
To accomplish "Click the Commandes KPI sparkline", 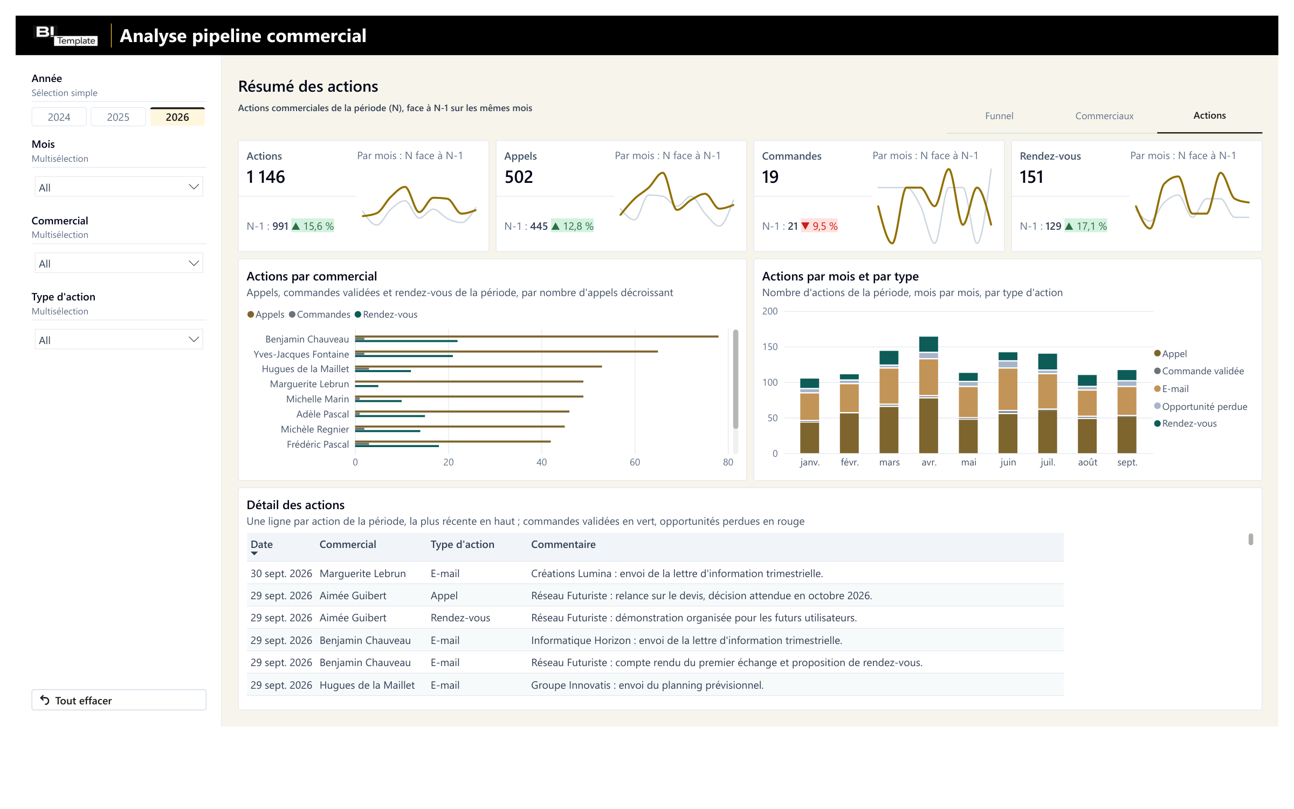I will click(934, 207).
